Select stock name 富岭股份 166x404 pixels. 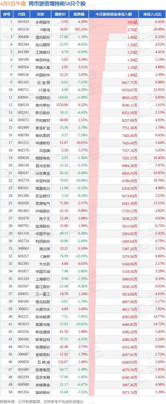(x=43, y=392)
